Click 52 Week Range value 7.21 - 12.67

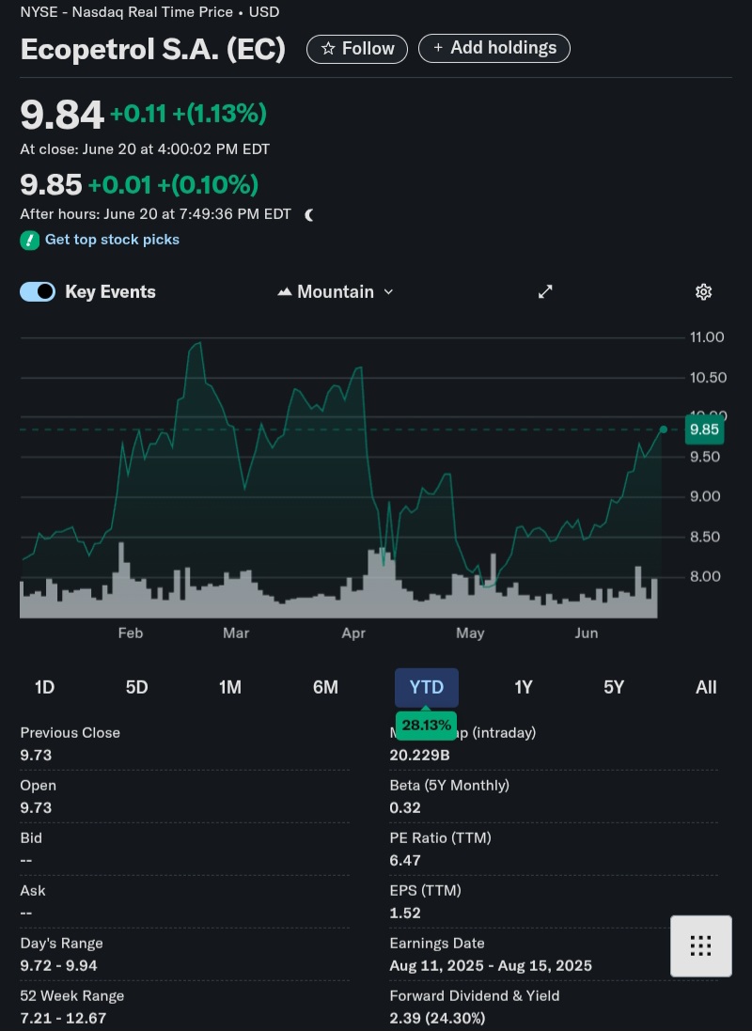pos(63,1019)
